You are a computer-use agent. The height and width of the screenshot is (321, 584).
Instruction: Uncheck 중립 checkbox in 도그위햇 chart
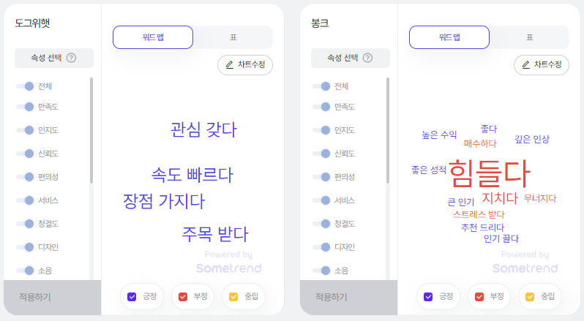tap(233, 297)
